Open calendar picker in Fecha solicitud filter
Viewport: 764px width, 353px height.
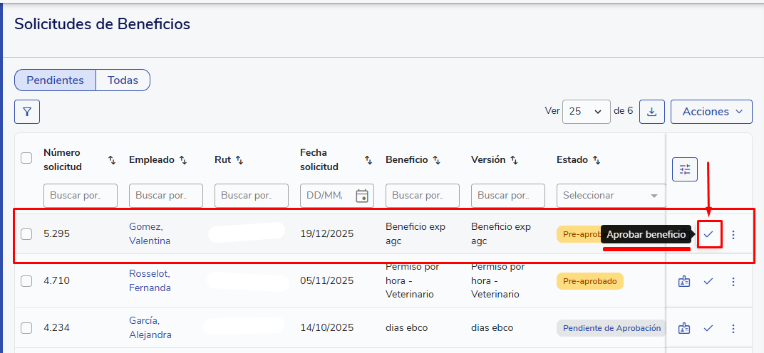click(x=362, y=195)
